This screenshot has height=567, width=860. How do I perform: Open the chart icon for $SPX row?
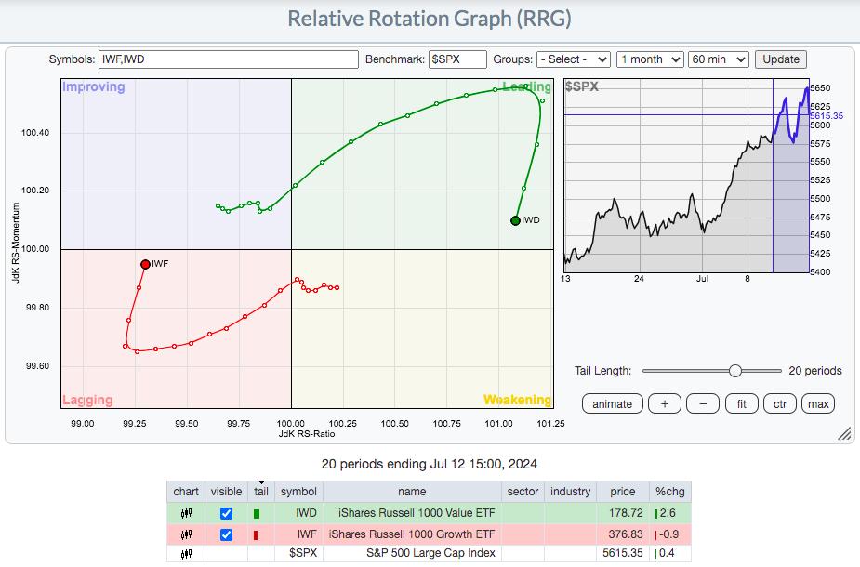click(186, 554)
